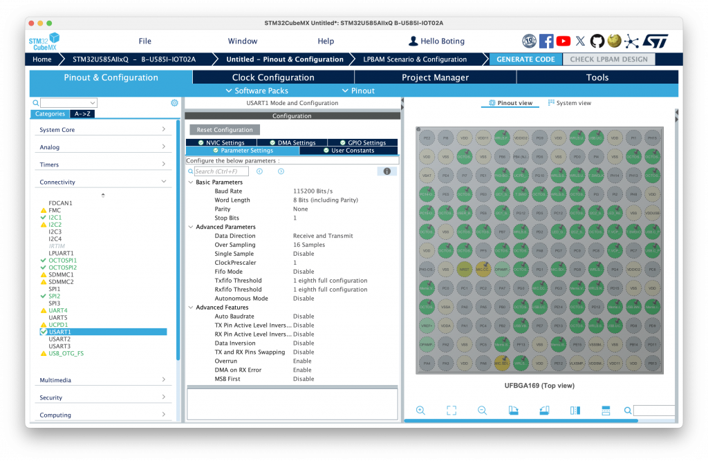Switch to Project Manager tab

click(436, 77)
